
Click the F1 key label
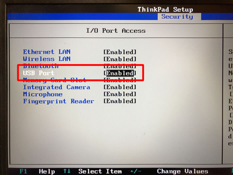[23, 171]
